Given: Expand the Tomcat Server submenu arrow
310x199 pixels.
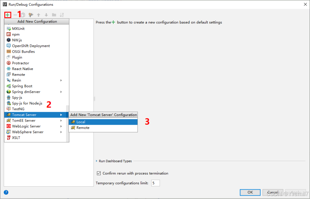Looking at the screenshot, I should pyautogui.click(x=61, y=115).
